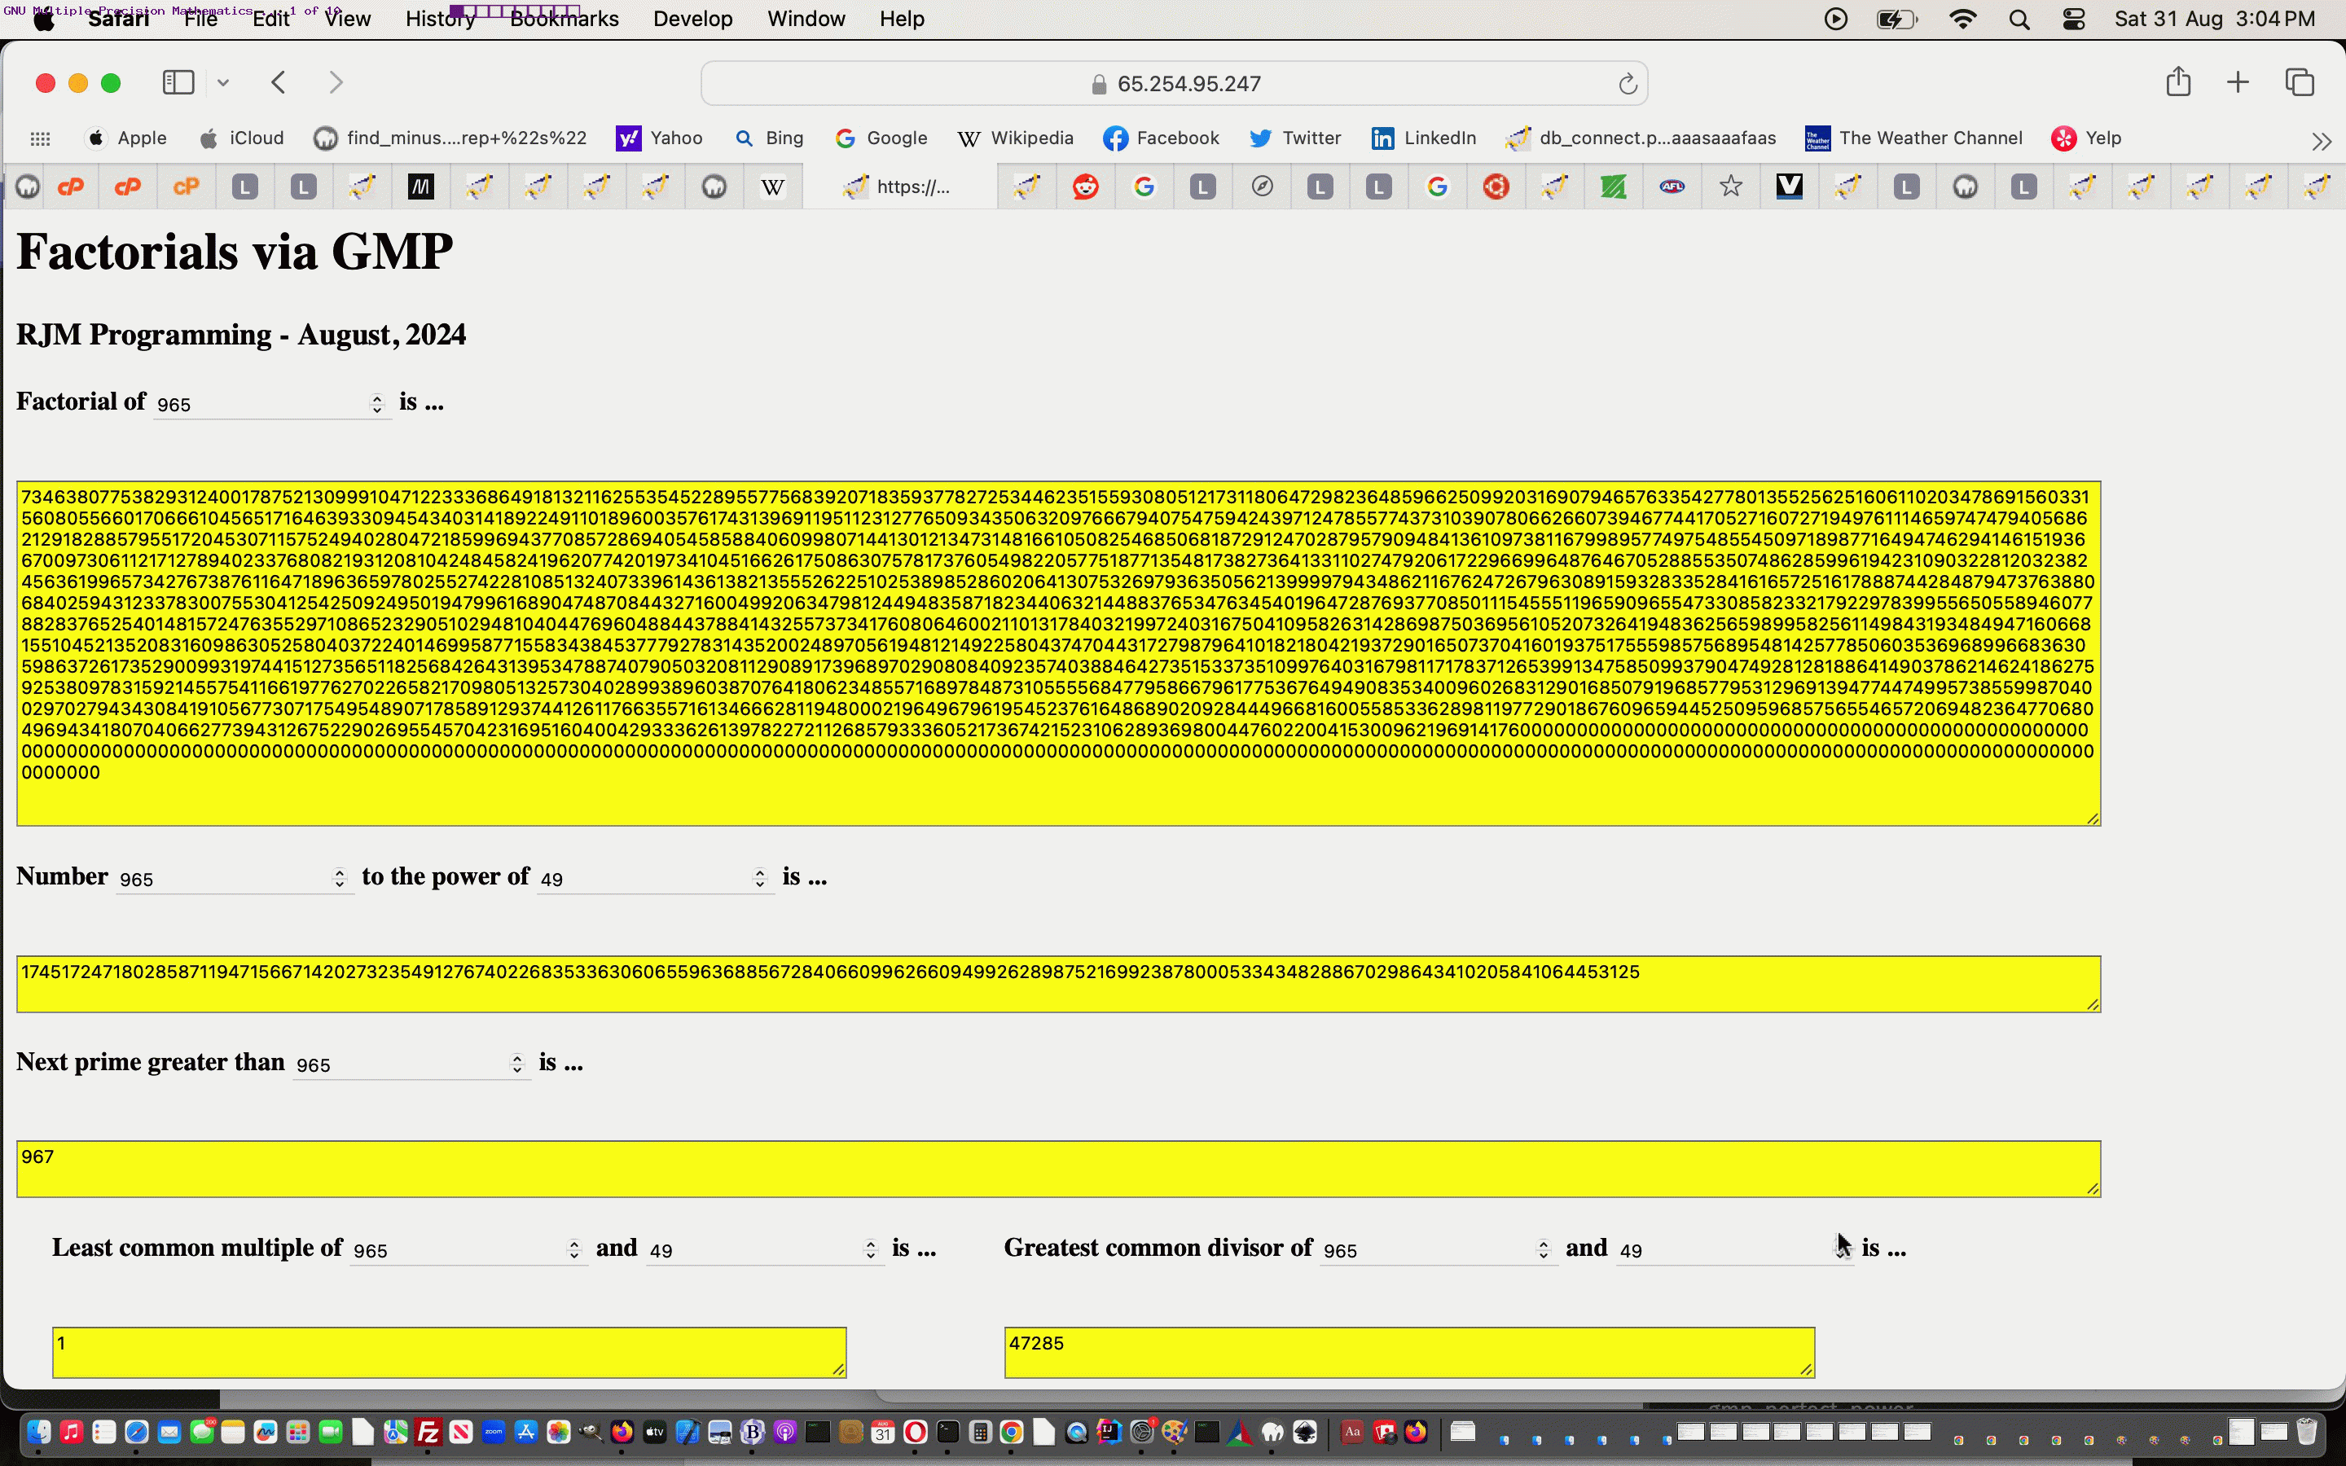2346x1466 pixels.
Task: Open The Weather Channel bookmark
Action: tap(1913, 138)
